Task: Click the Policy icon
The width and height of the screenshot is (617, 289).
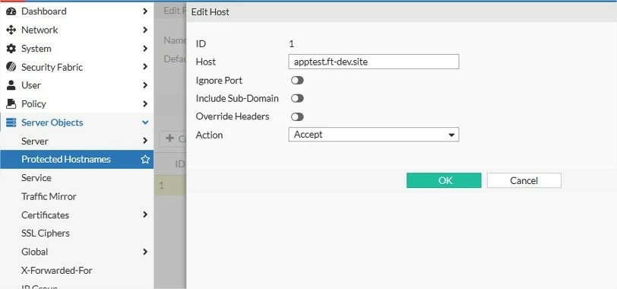Action: click(x=11, y=103)
